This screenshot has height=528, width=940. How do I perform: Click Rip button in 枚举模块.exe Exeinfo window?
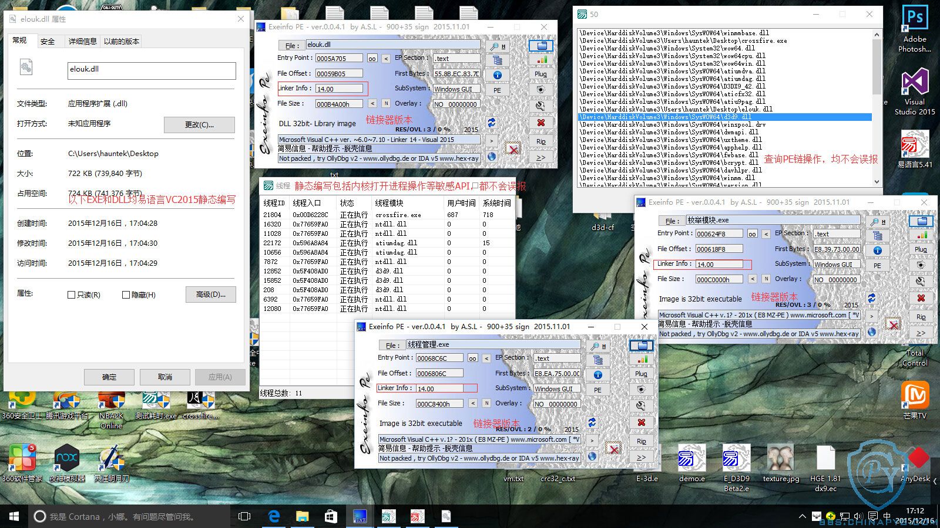click(921, 317)
